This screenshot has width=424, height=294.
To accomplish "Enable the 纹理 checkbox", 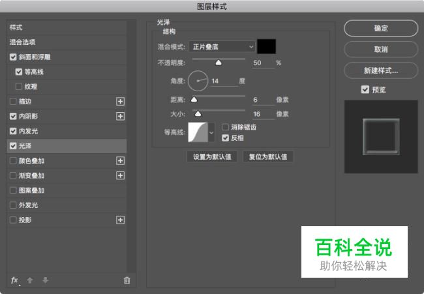I will pyautogui.click(x=19, y=87).
